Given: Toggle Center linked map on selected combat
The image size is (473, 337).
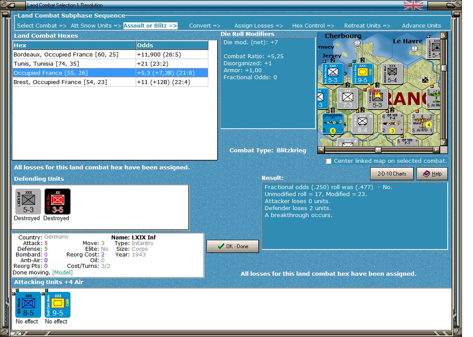Looking at the screenshot, I should pos(329,161).
